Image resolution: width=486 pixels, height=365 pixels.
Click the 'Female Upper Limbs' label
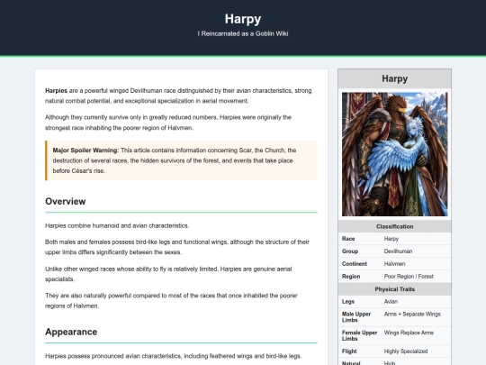pyautogui.click(x=359, y=335)
